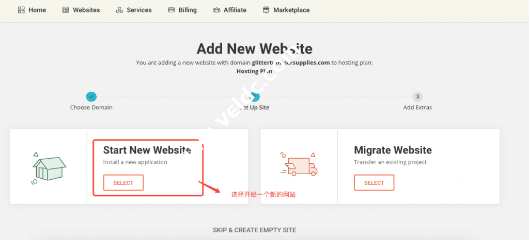Click the Migrate Website heading
The image size is (529, 240).
[x=393, y=150]
